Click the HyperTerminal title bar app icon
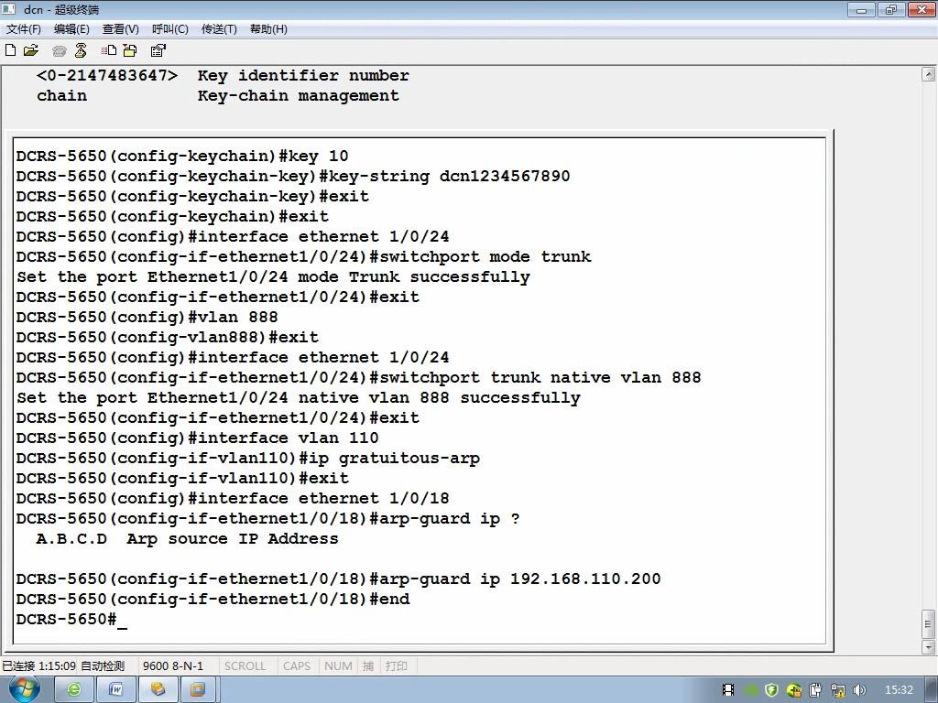The width and height of the screenshot is (938, 703). click(9, 9)
